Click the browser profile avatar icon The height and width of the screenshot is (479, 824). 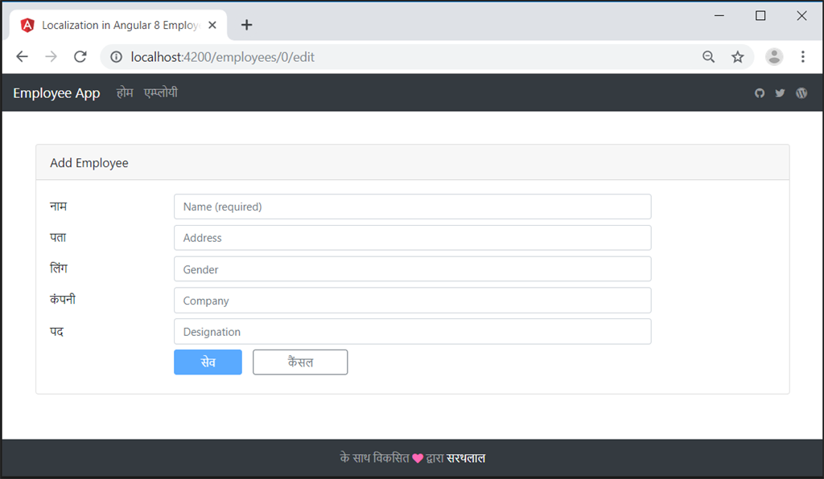click(774, 56)
